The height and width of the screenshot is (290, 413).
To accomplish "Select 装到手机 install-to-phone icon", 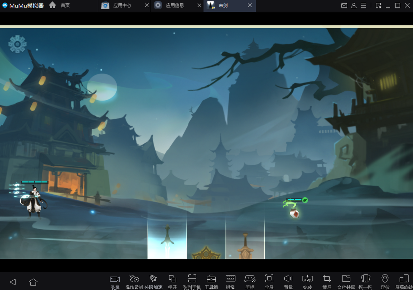I will [192, 282].
